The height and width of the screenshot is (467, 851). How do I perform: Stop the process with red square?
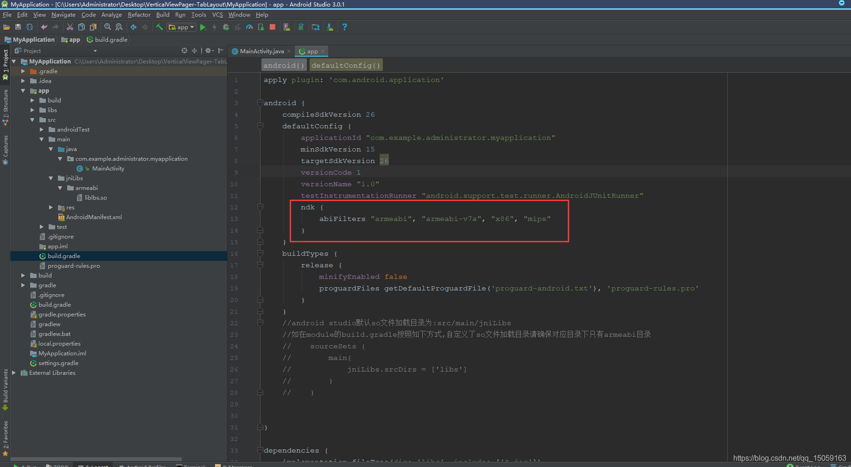[x=273, y=27]
